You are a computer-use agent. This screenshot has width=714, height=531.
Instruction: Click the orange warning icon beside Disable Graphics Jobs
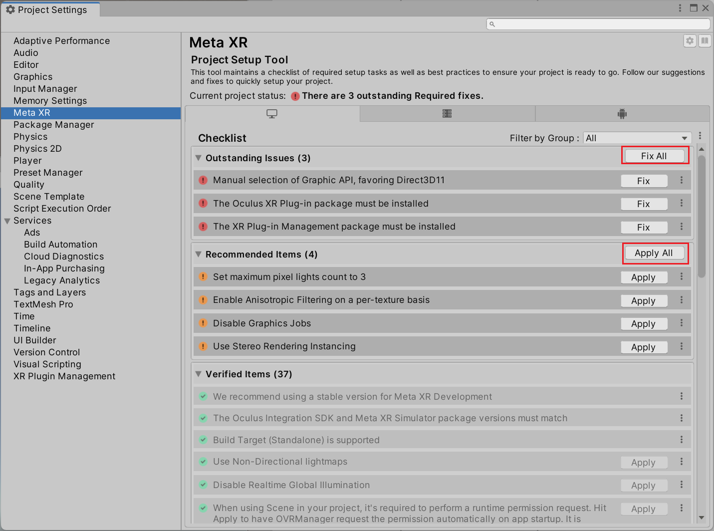click(x=203, y=323)
